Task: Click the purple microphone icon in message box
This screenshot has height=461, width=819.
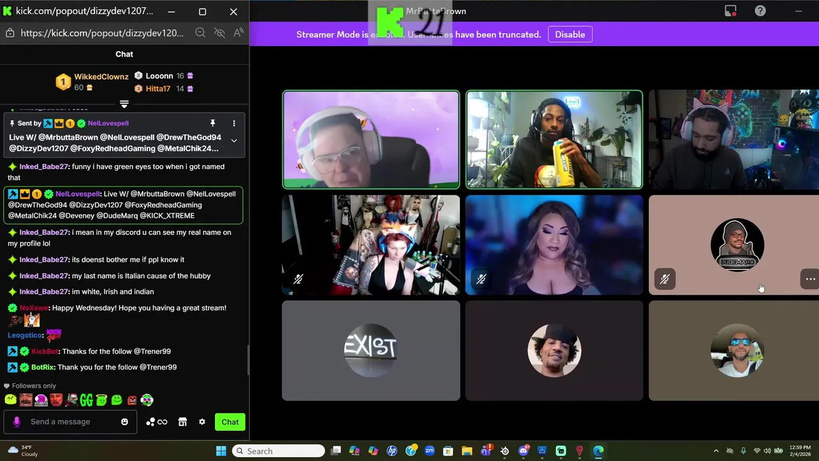Action: [x=17, y=421]
